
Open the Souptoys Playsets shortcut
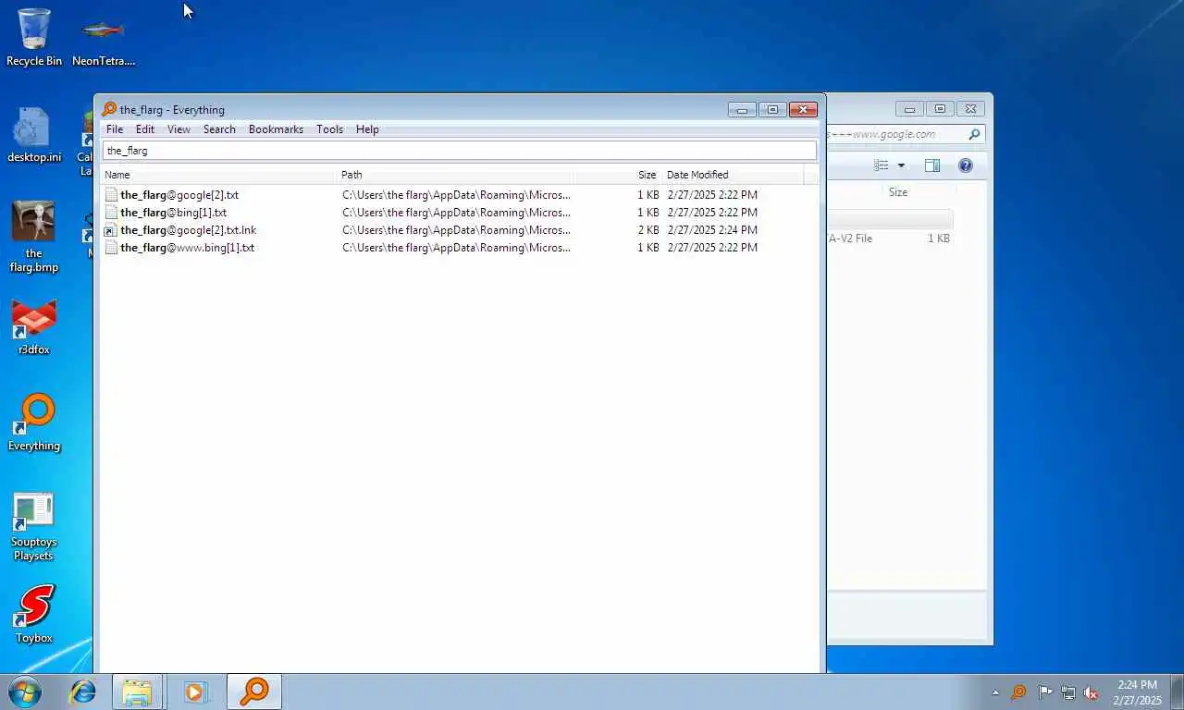pyautogui.click(x=34, y=527)
